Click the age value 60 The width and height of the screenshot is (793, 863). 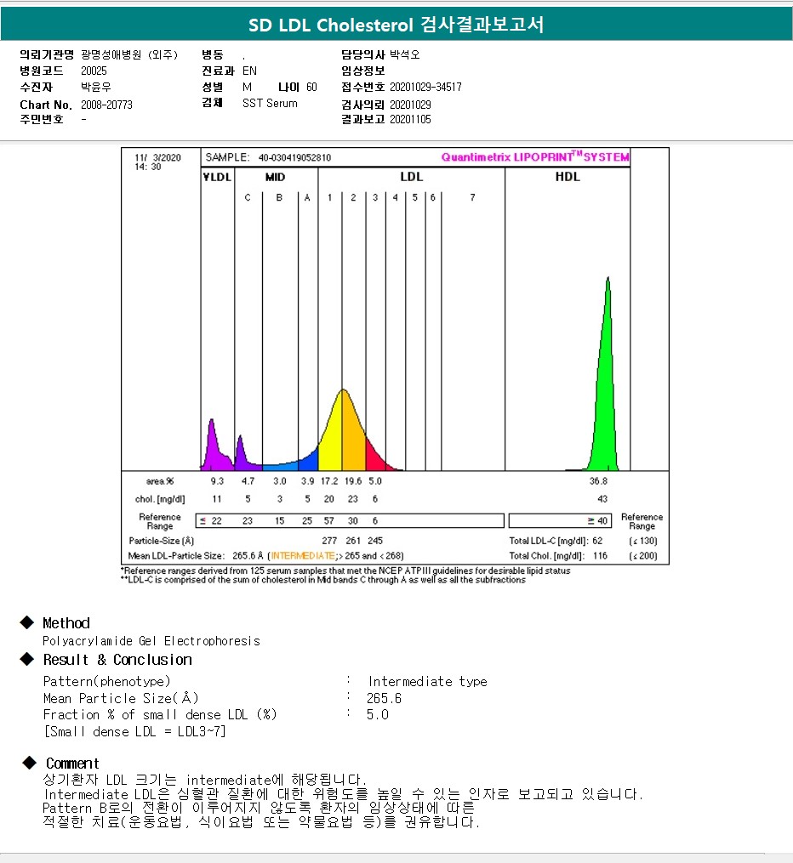(x=311, y=87)
